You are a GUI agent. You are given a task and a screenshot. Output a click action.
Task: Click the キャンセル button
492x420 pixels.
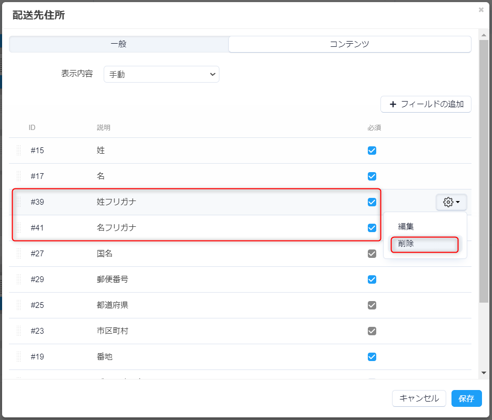(419, 398)
